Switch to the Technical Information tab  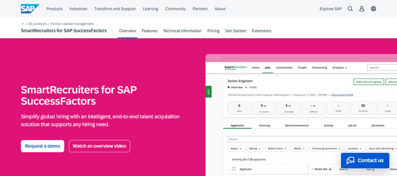(182, 31)
